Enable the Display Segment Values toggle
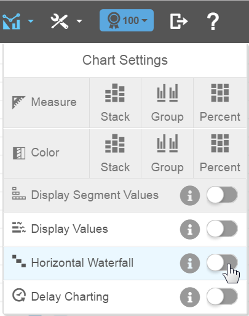Screen dimensions: 249x316 pyautogui.click(x=222, y=195)
